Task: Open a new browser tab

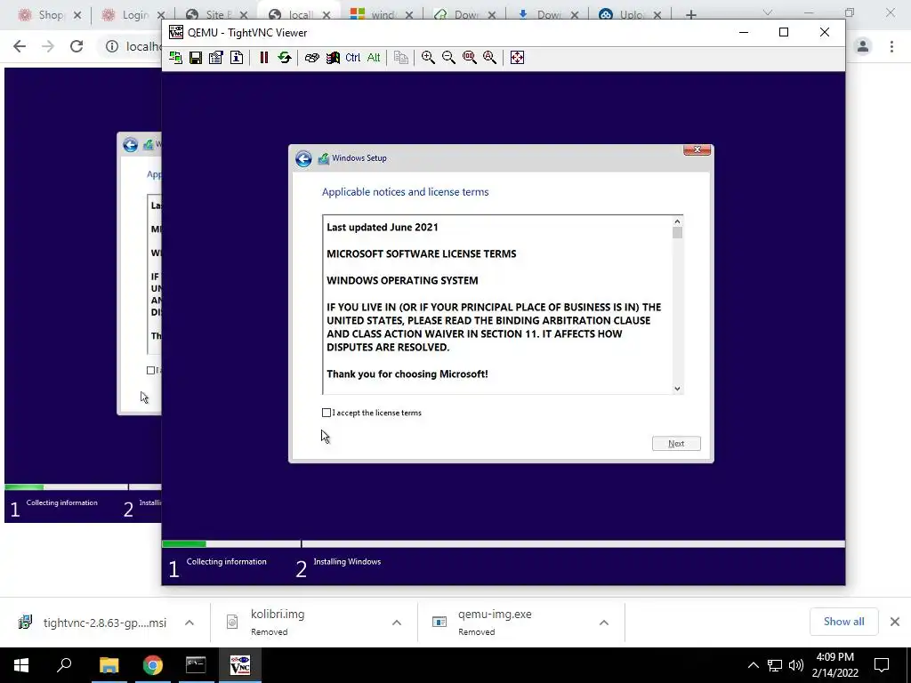Action: pos(690,15)
